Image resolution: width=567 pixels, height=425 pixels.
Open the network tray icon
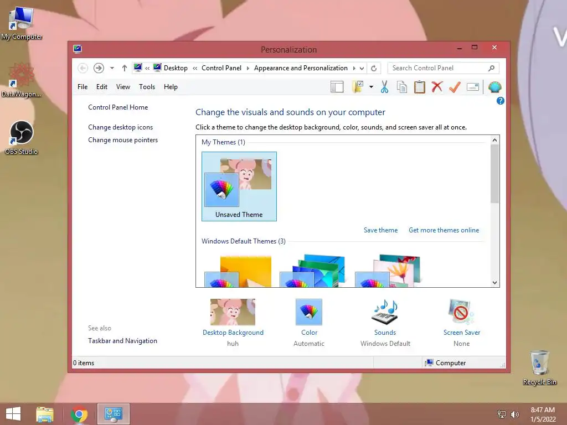coord(502,414)
